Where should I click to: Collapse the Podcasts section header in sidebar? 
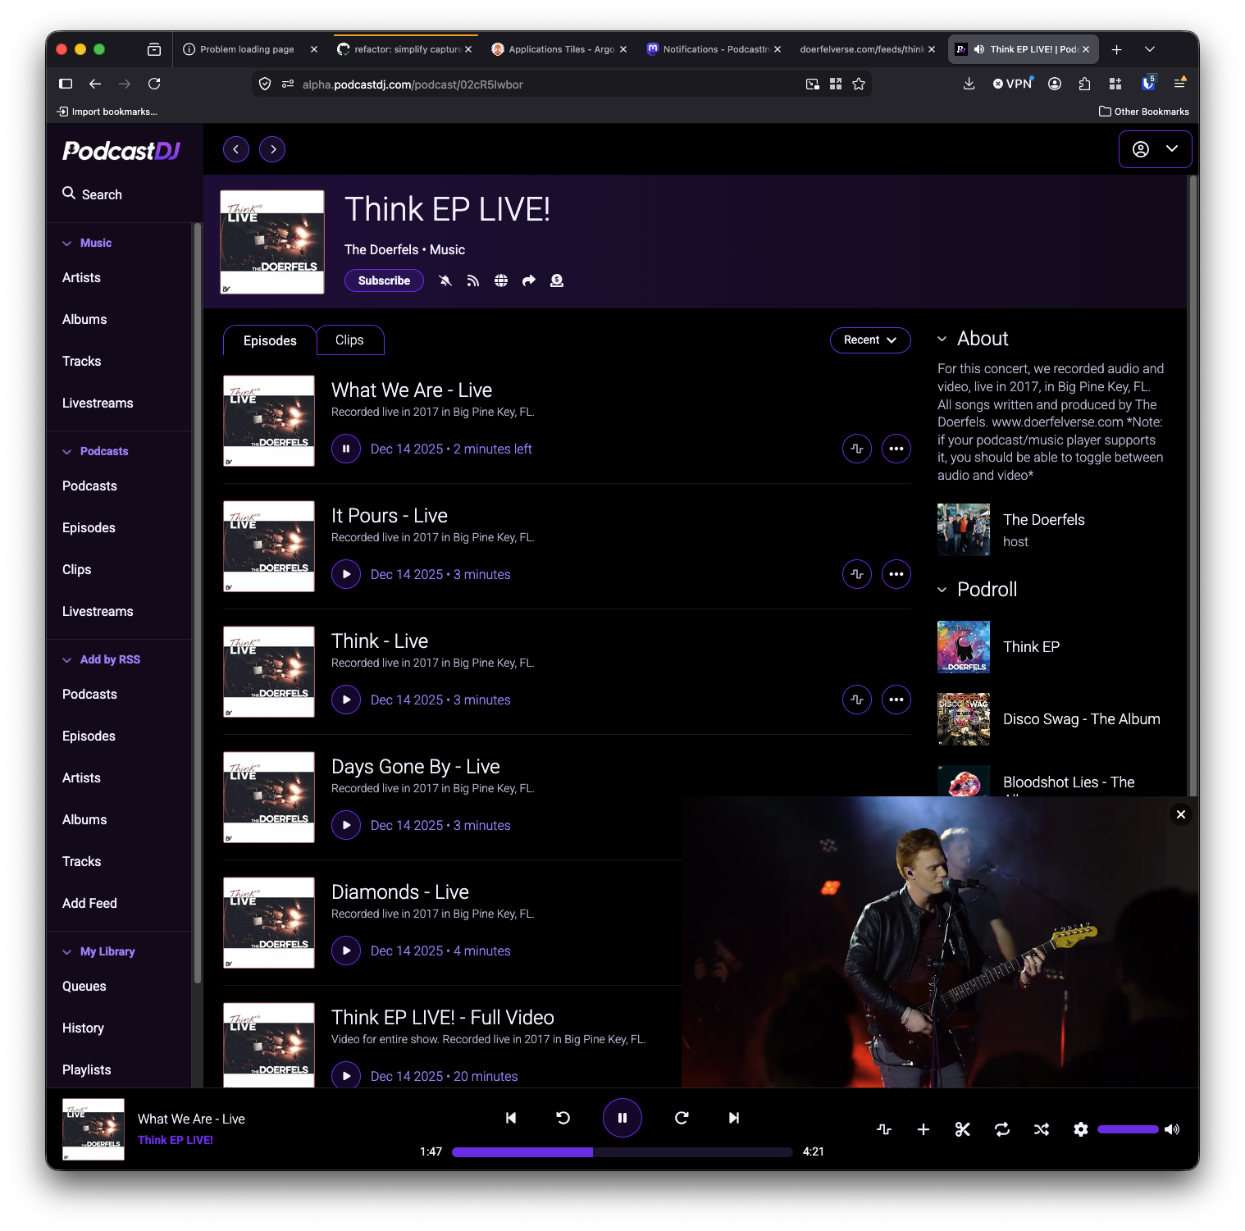click(95, 451)
